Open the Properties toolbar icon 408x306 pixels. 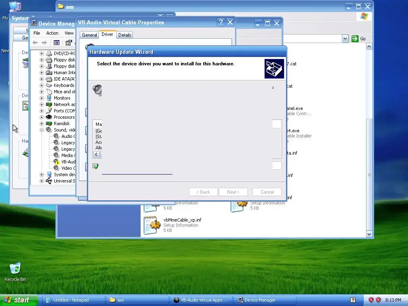[x=69, y=43]
